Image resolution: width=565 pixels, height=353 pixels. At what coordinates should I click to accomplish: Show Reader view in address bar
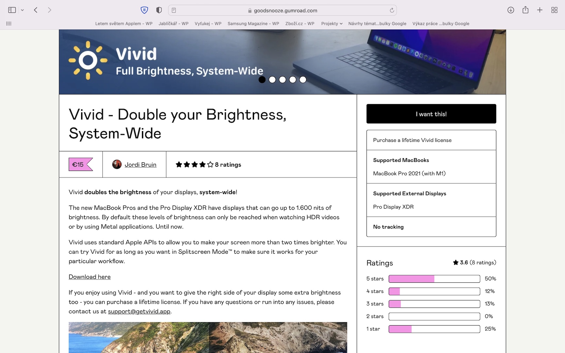pos(174,10)
